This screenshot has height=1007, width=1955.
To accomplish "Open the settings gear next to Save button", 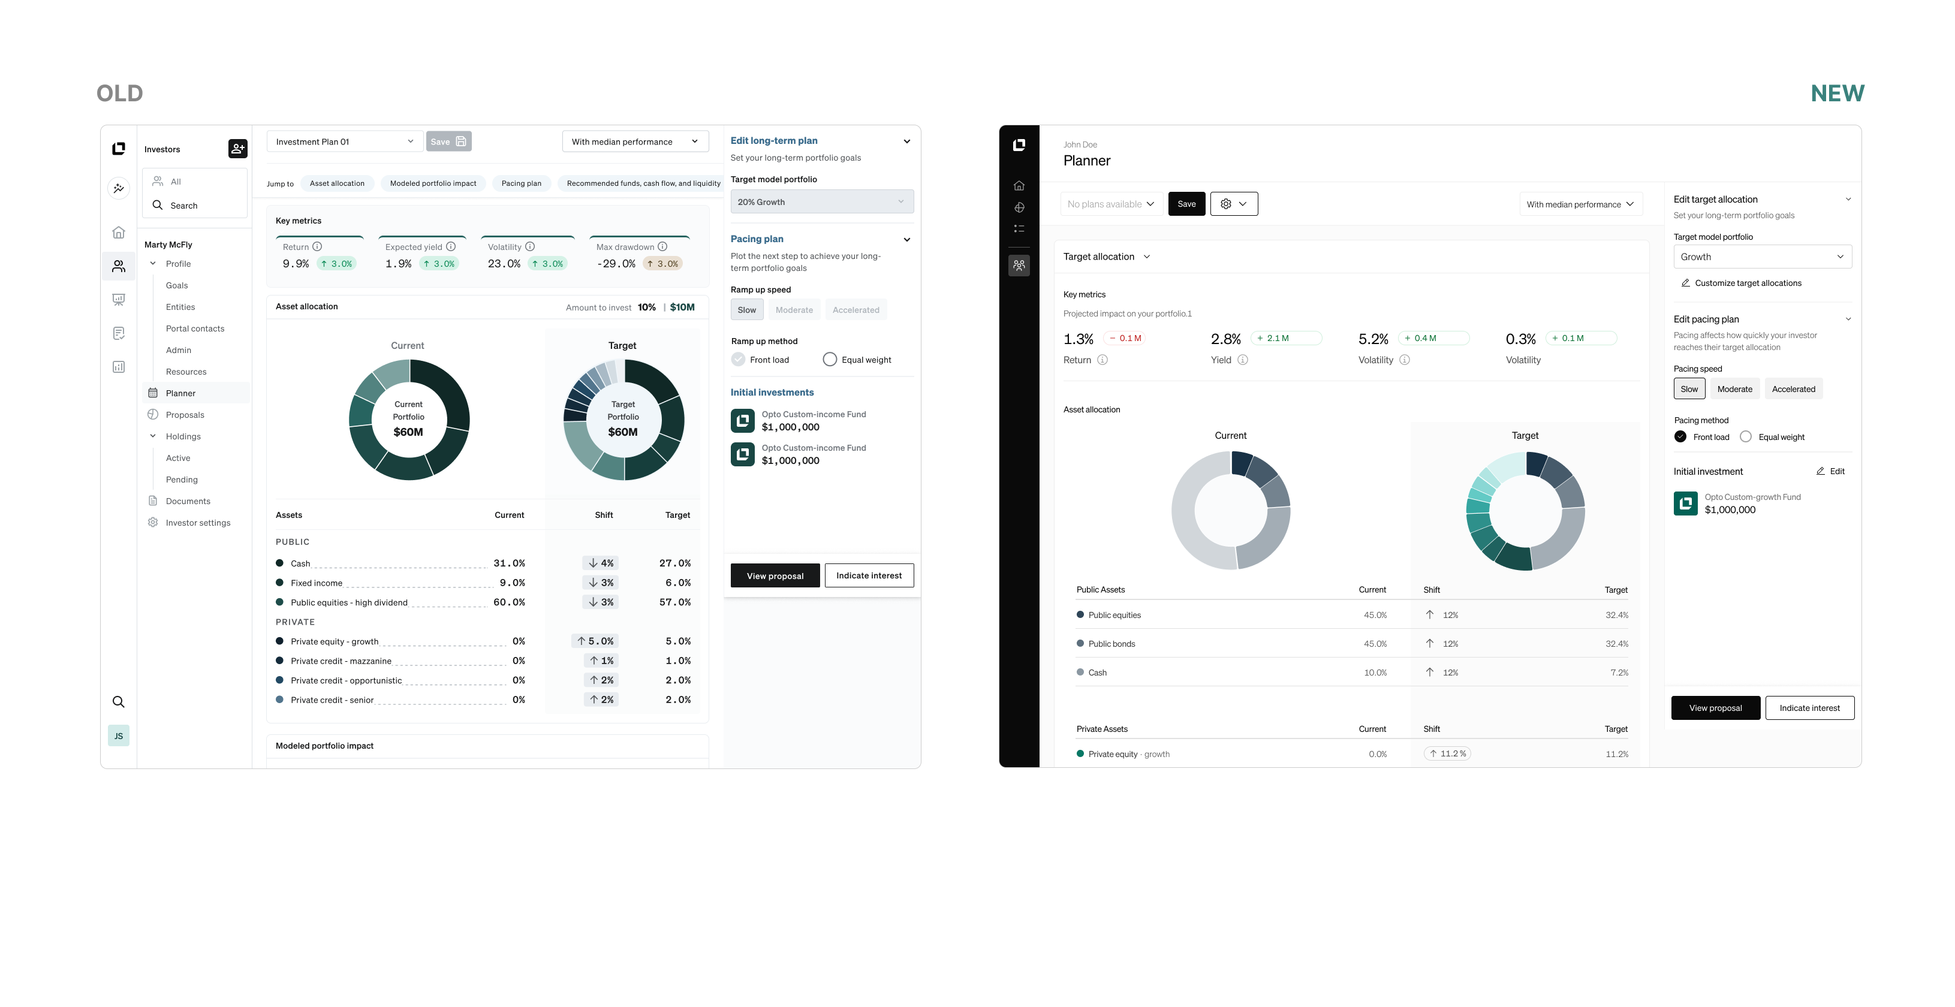I will tap(1227, 203).
